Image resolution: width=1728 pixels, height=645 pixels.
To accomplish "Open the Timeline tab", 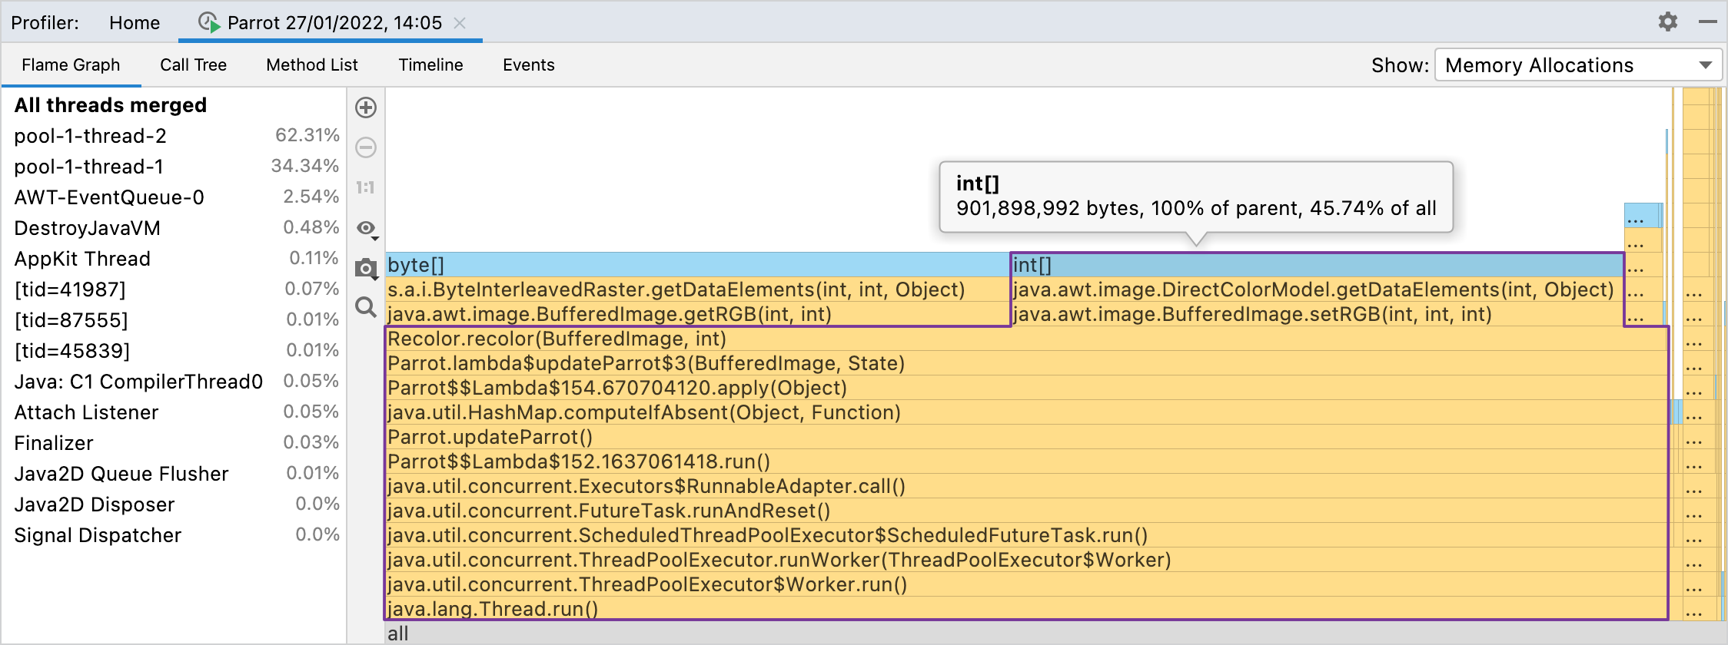I will tap(430, 65).
